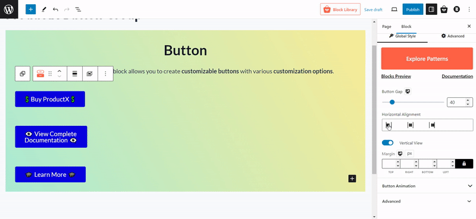Open the block inserter plus button
This screenshot has width=476, height=219.
pyautogui.click(x=31, y=9)
